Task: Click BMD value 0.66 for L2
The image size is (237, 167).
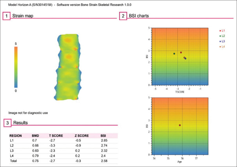Action: pyautogui.click(x=35, y=145)
